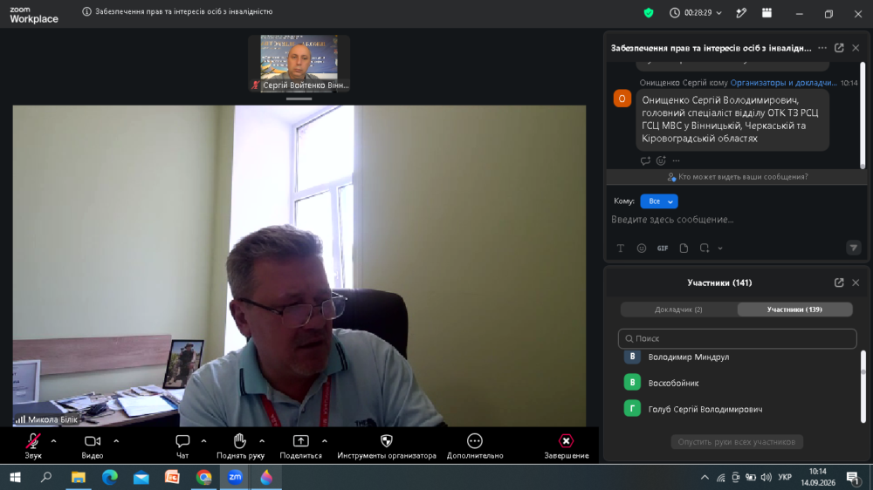Expand audio options arrow next to Звук
Image resolution: width=873 pixels, height=490 pixels.
[53, 441]
